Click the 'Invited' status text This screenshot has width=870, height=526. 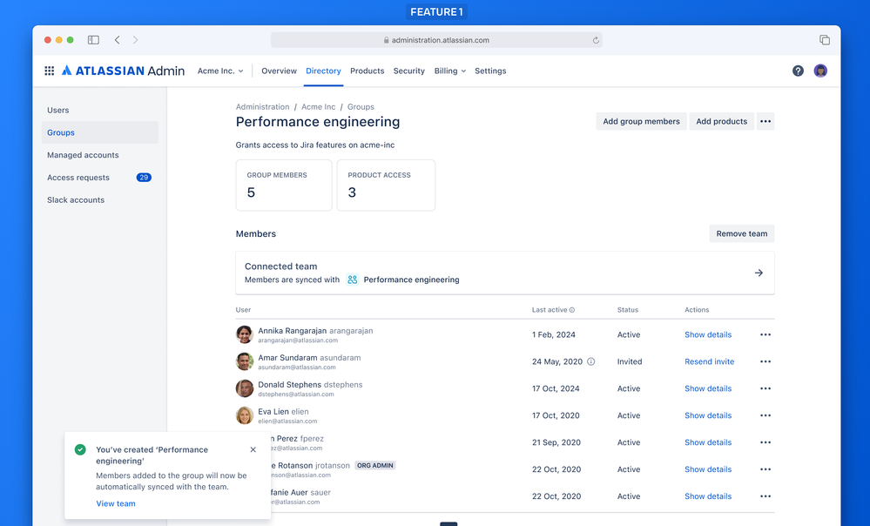click(x=630, y=361)
